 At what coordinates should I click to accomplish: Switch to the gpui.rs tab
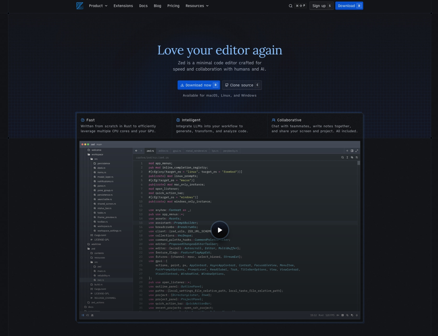click(x=177, y=151)
